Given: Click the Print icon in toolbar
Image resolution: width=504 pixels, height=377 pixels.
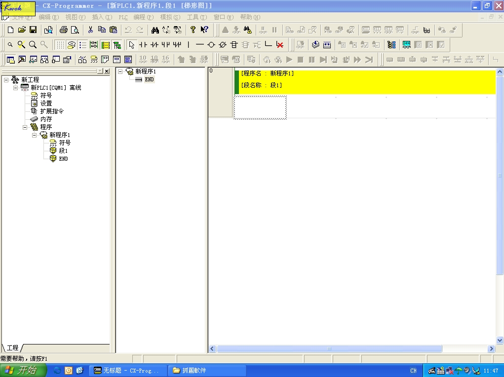Looking at the screenshot, I should (x=64, y=30).
